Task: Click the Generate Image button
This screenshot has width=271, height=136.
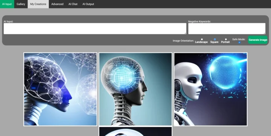Action: point(258,40)
